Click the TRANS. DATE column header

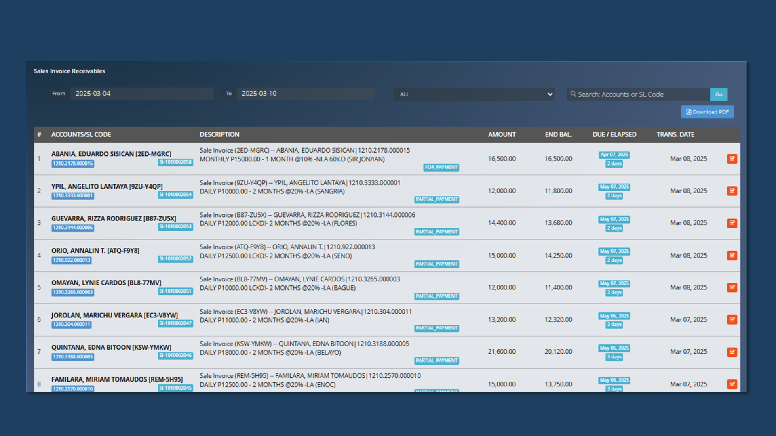click(x=675, y=134)
